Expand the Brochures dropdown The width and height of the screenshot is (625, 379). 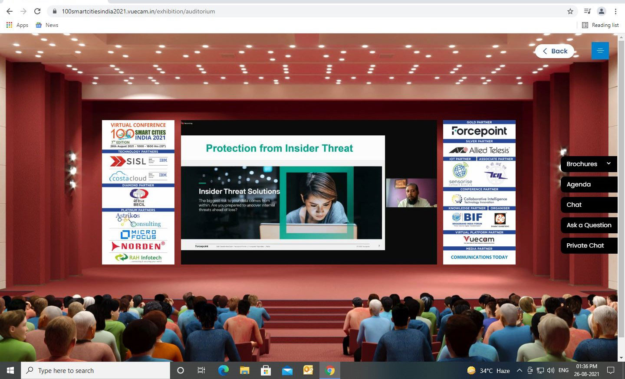589,164
